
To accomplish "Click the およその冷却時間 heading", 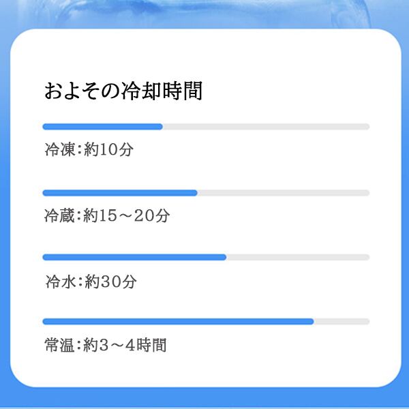I will [x=123, y=91].
